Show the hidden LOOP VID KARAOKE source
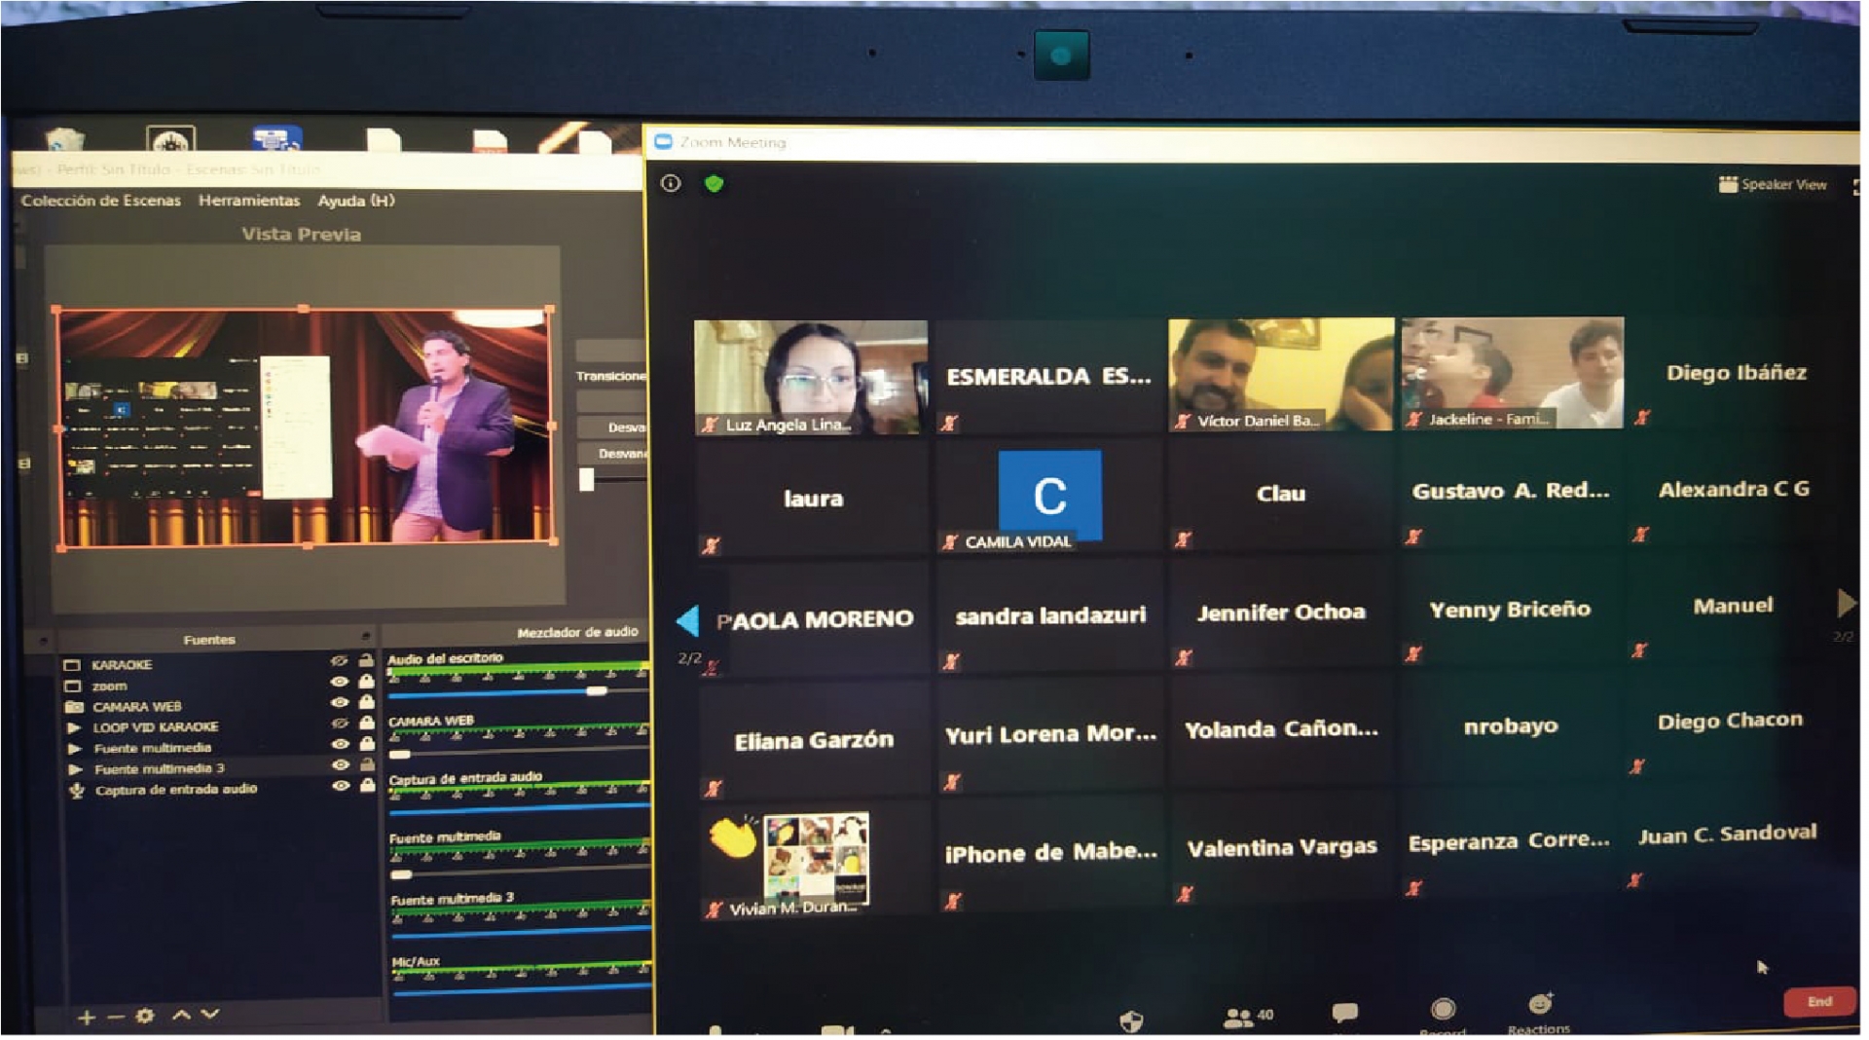 pyautogui.click(x=340, y=724)
